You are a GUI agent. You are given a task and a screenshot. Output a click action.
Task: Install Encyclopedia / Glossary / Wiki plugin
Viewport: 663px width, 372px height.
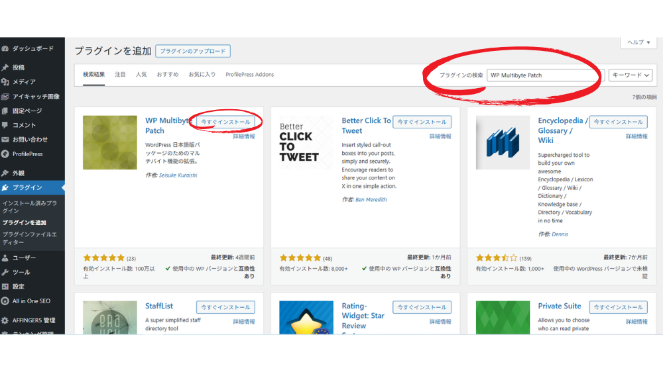(x=618, y=122)
